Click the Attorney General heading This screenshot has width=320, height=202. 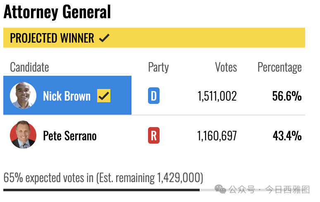click(57, 12)
